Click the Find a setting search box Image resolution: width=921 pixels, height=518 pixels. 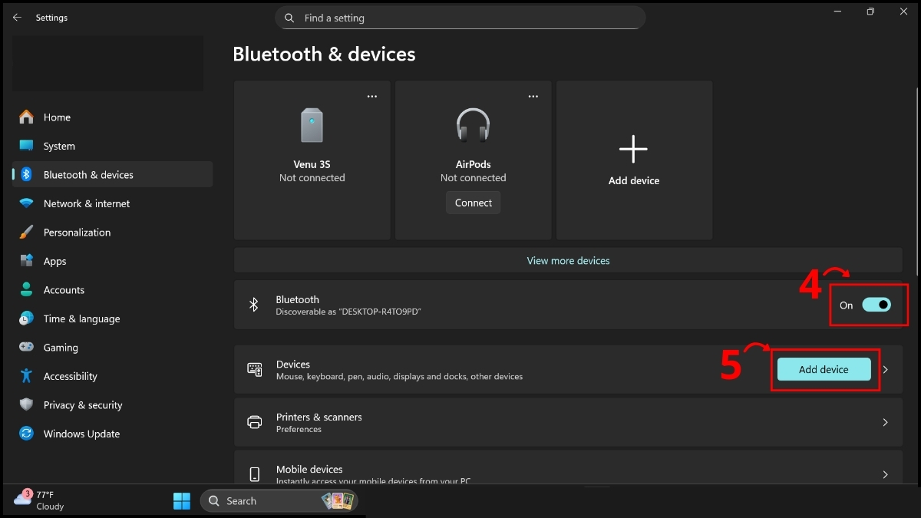coord(460,18)
